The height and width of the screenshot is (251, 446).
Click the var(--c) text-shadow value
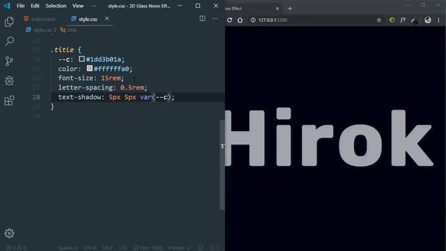155,97
